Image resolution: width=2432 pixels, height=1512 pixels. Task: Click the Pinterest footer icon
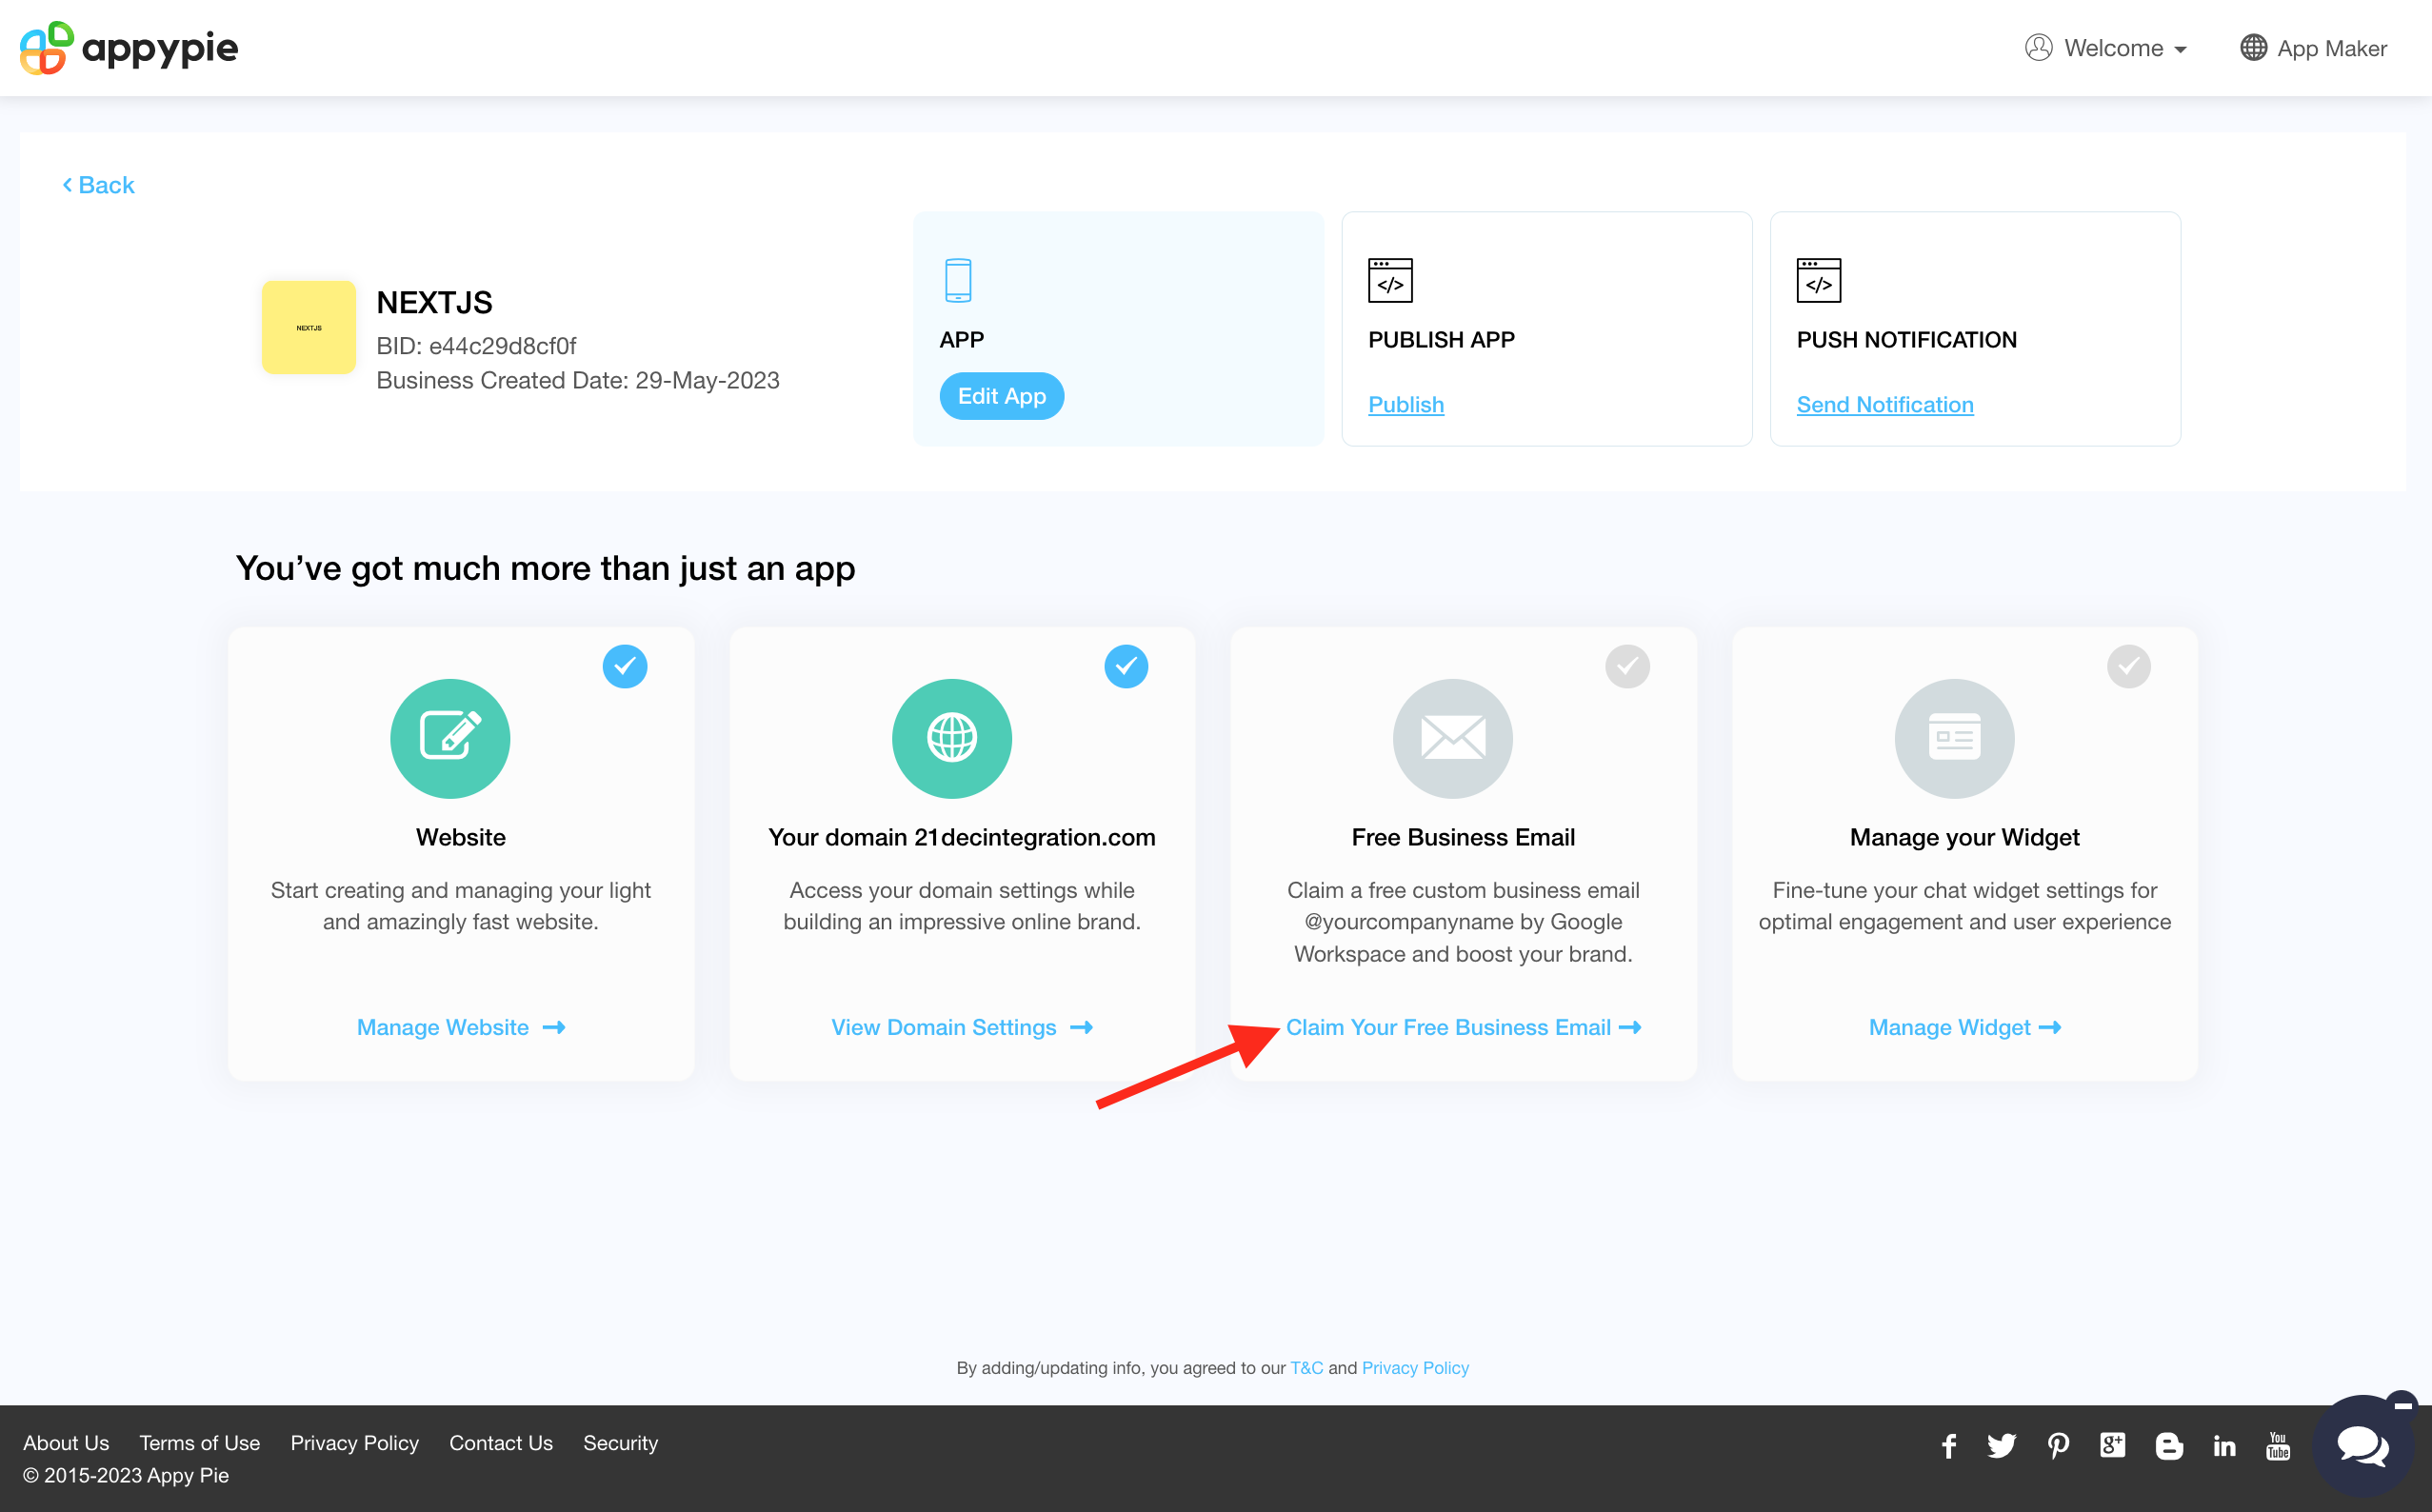click(x=2058, y=1446)
